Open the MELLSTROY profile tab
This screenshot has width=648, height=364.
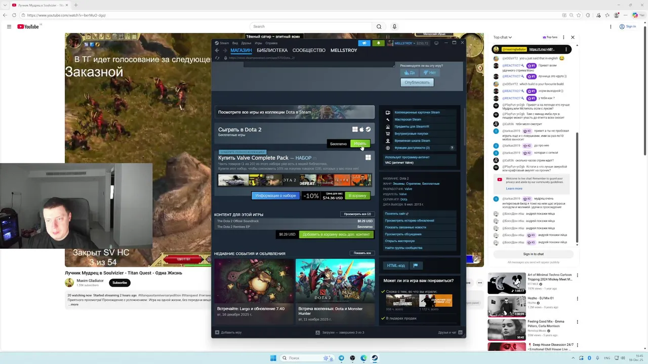(344, 51)
